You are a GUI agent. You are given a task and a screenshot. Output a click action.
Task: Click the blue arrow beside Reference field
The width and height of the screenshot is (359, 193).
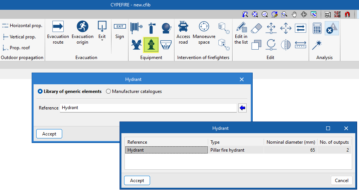pyautogui.click(x=242, y=108)
